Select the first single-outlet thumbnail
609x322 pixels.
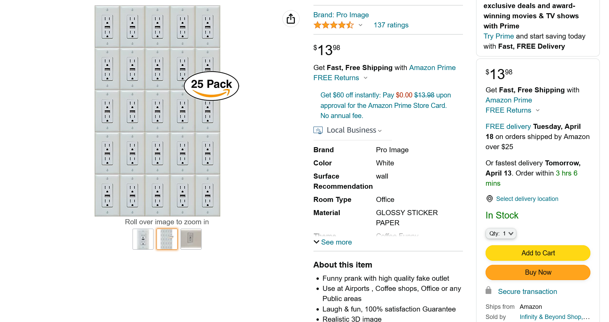coord(143,239)
